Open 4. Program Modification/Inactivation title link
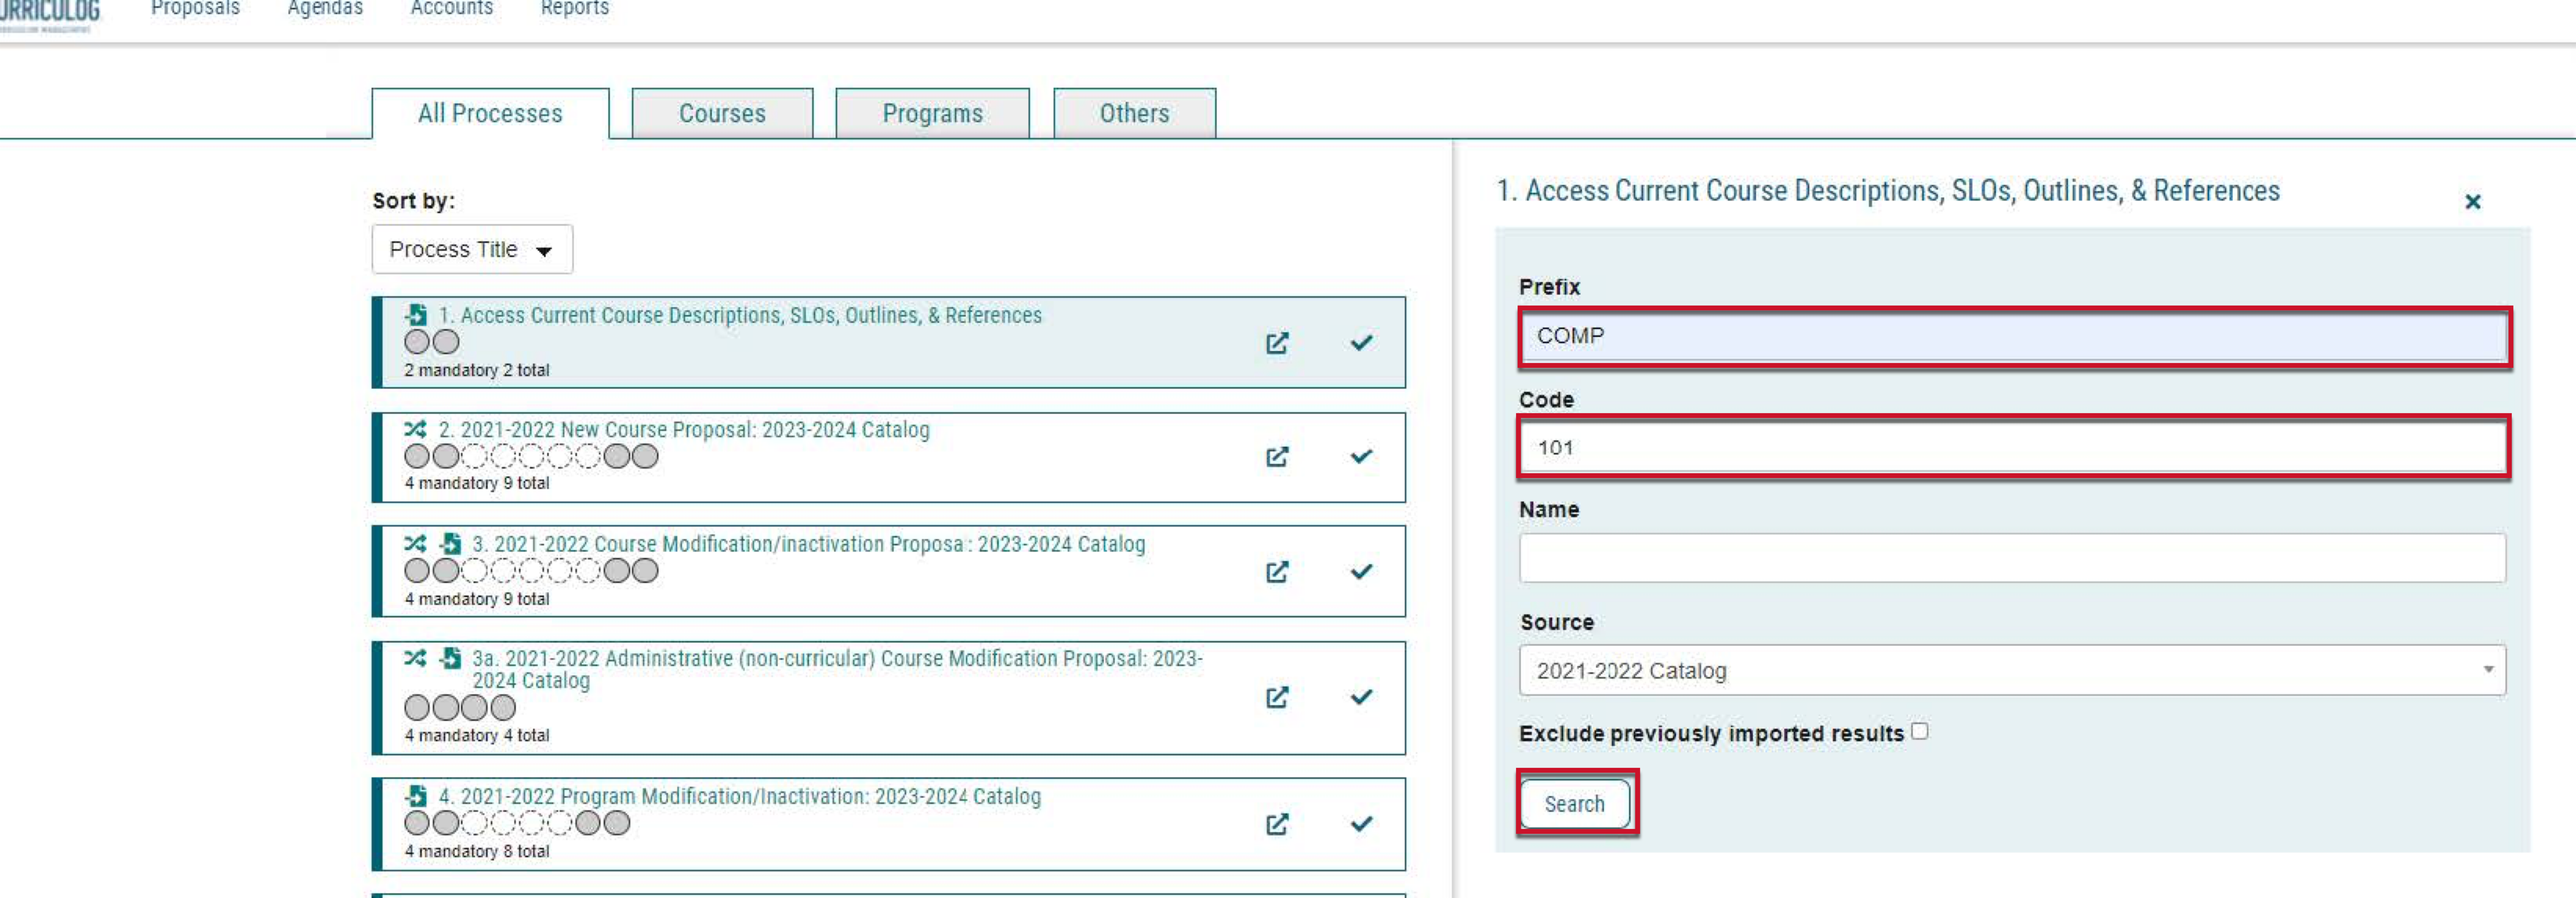 pyautogui.click(x=740, y=796)
